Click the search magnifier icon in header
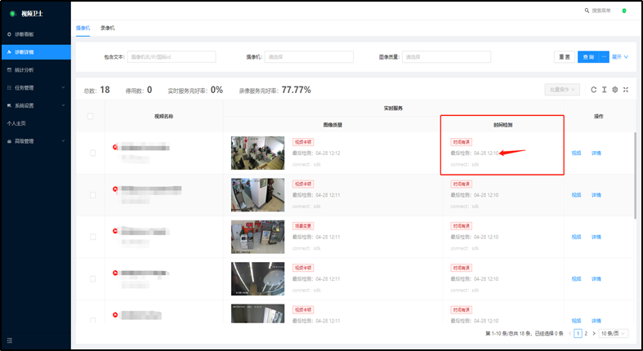 coord(587,11)
